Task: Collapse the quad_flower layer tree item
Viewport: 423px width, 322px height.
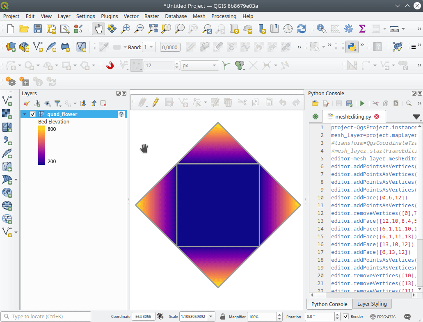Action: tap(25, 114)
